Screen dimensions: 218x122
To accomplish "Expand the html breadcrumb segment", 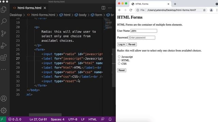I will pyautogui.click(x=65, y=15).
